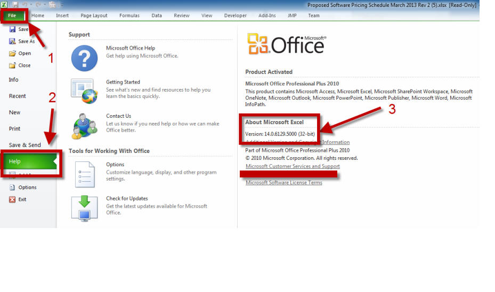Open Microsoft Customer Services and Support link

click(x=293, y=166)
